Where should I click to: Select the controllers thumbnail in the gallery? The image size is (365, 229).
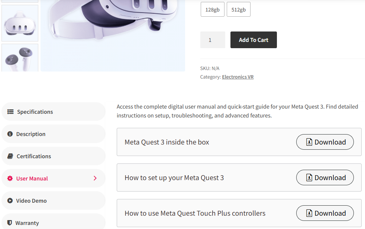click(x=20, y=58)
